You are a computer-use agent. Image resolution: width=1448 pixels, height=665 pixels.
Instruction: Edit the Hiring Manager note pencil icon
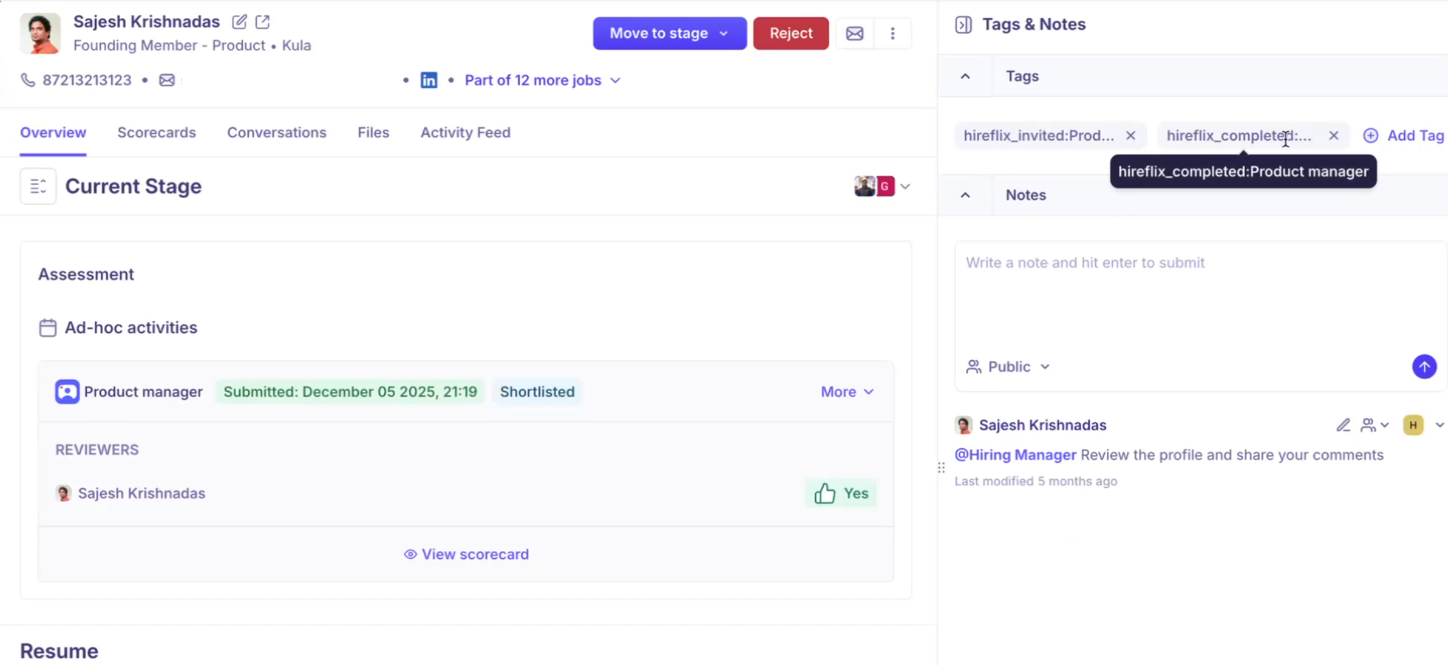(x=1343, y=425)
